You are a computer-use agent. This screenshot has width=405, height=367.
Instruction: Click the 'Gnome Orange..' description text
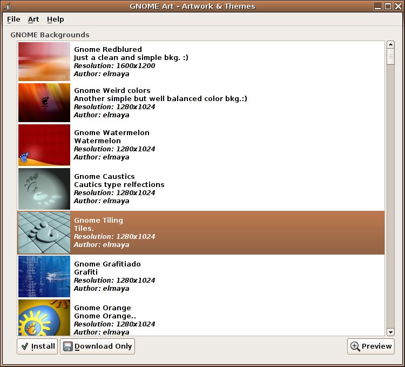(105, 316)
